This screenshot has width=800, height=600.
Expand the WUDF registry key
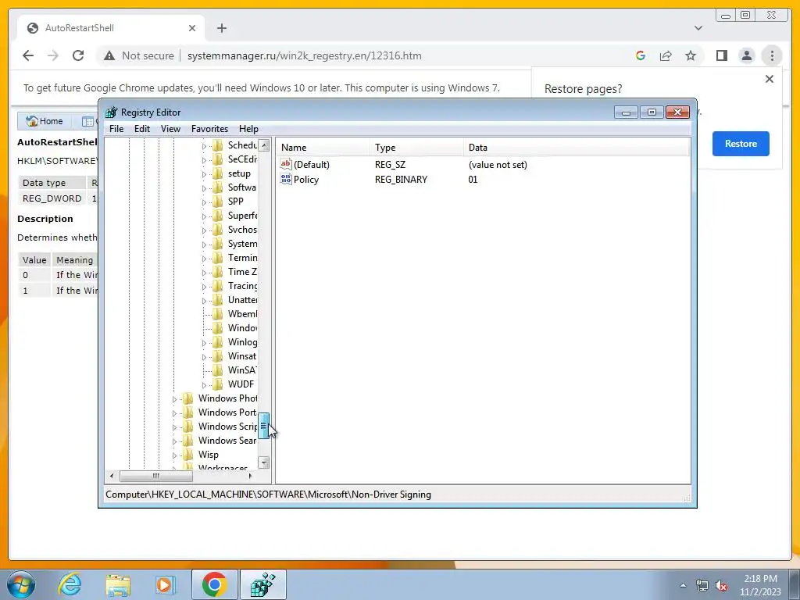tap(204, 385)
